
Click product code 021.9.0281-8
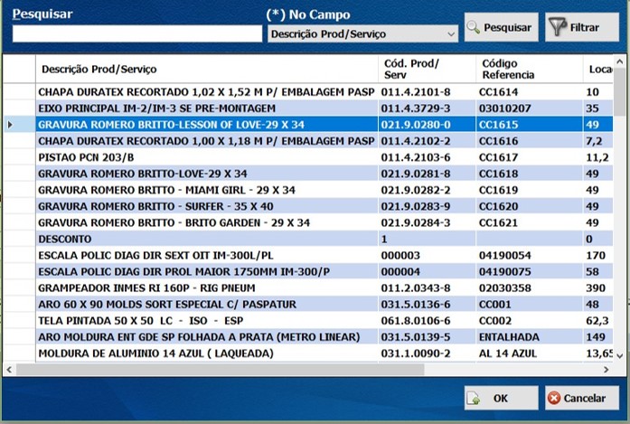[416, 174]
